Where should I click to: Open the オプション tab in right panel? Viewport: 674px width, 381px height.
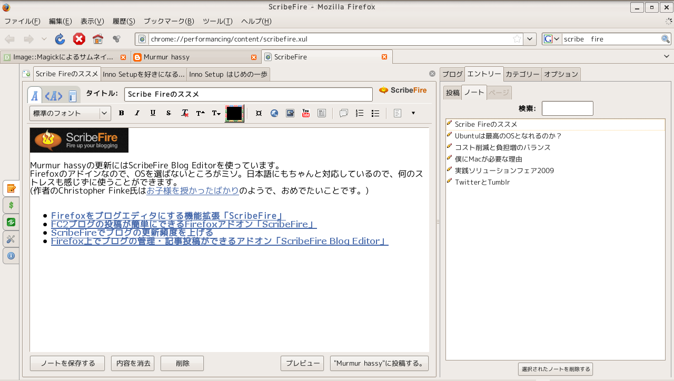[x=561, y=74]
